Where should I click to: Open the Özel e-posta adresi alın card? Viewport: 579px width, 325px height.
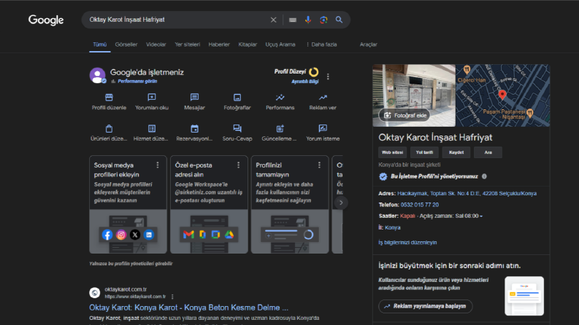[x=209, y=205]
